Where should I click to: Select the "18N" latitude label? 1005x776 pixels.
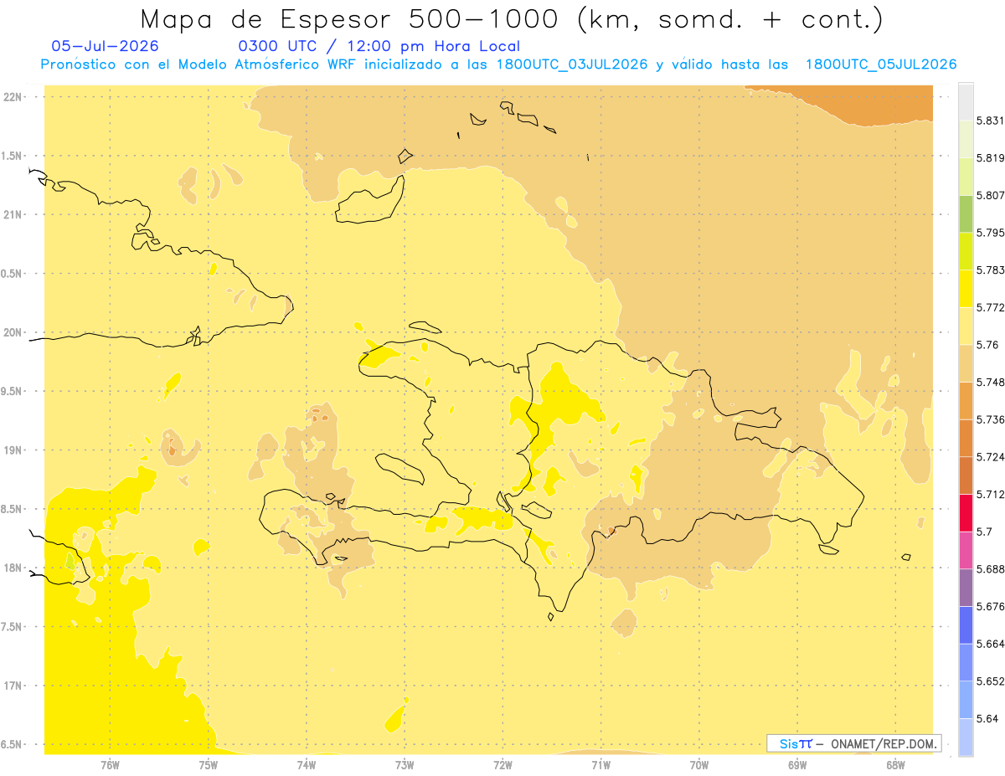click(13, 568)
